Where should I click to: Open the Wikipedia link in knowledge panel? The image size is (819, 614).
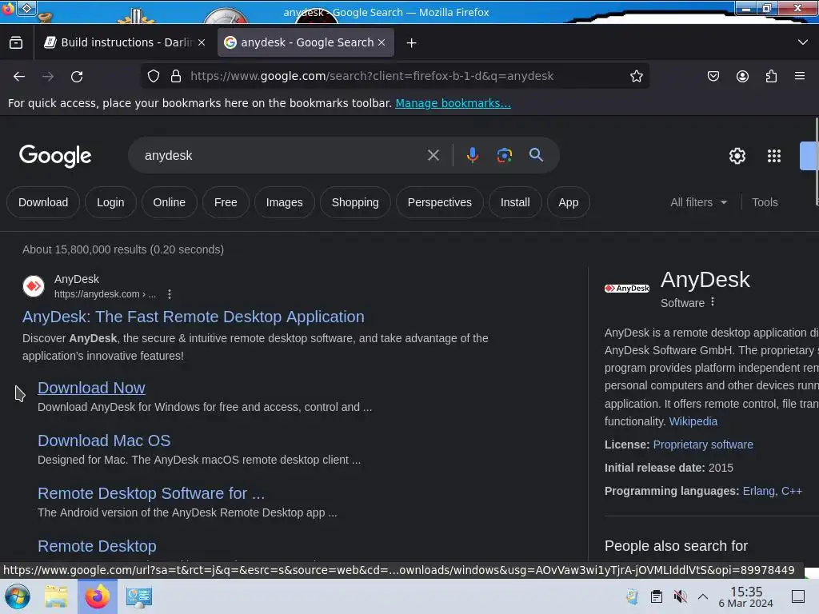pyautogui.click(x=693, y=421)
